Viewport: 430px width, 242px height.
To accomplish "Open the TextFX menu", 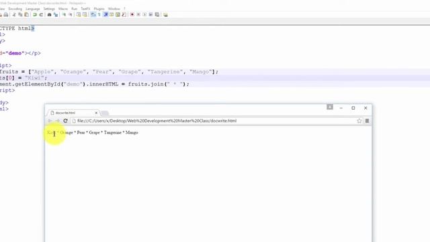I will pos(85,9).
